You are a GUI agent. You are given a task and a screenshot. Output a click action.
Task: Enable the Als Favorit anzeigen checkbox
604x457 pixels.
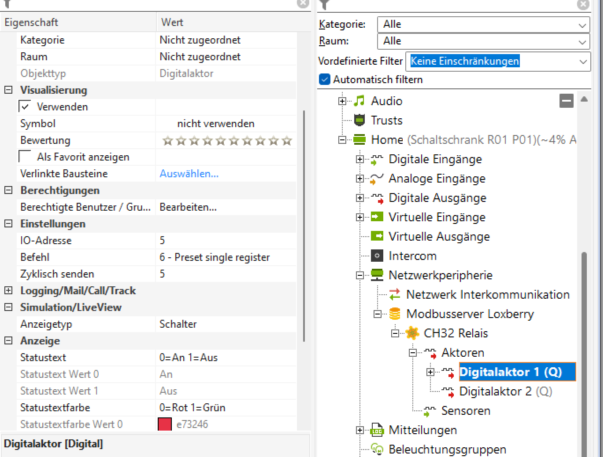pos(25,157)
